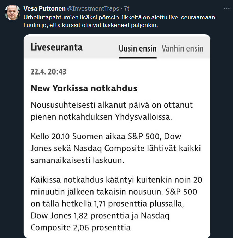Open the tweet's more options menu
Image resolution: width=233 pixels, height=238 pixels.
pos(226,8)
